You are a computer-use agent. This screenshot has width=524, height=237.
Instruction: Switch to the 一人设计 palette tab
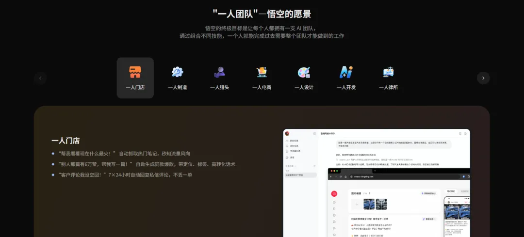(304, 78)
